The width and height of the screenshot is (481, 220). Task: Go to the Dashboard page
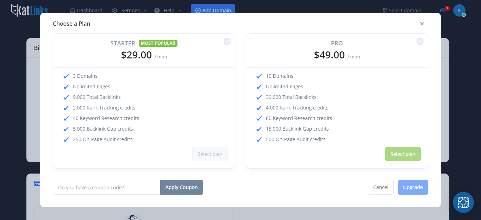(x=86, y=11)
